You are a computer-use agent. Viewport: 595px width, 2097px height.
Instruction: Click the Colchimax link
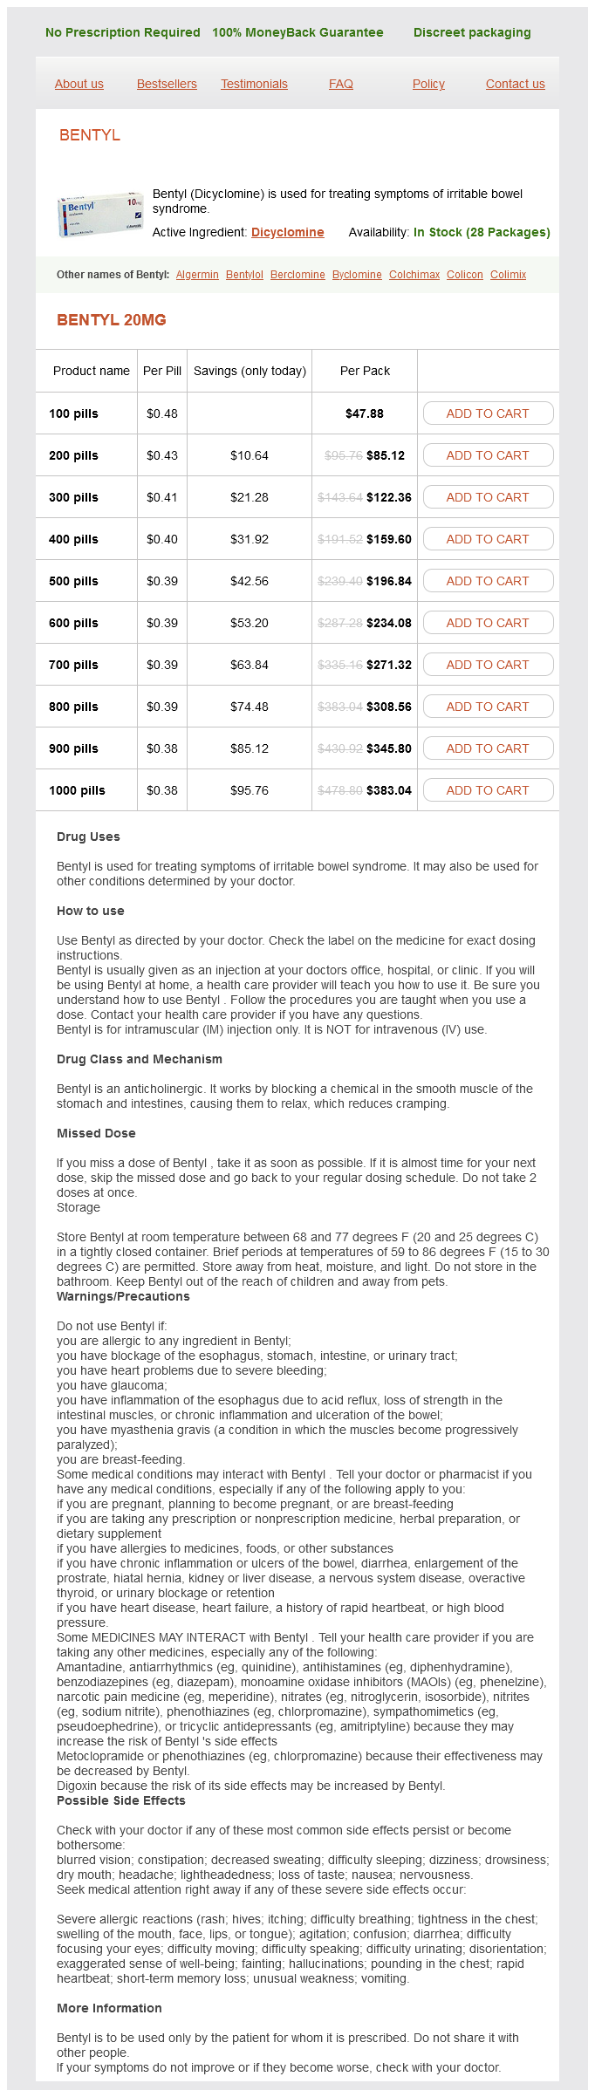(x=414, y=275)
